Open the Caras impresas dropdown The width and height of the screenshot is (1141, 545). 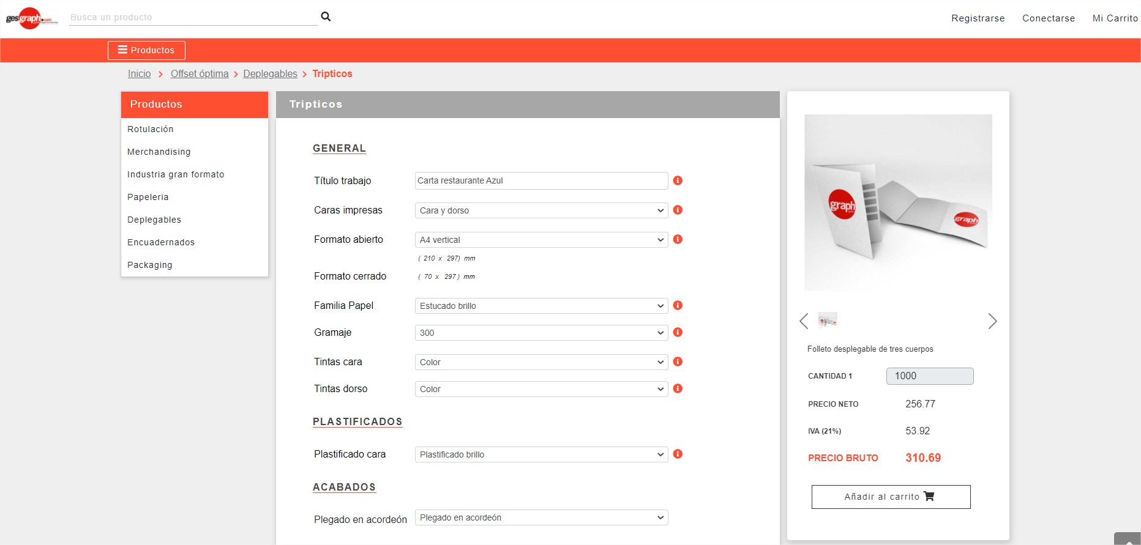(x=541, y=210)
